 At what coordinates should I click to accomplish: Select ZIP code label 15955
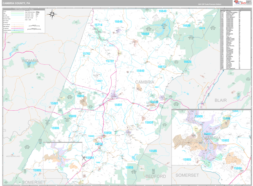(x=129, y=167)
